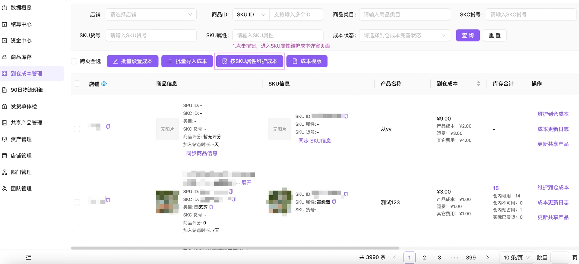Go to pagination page 2

[424, 257]
